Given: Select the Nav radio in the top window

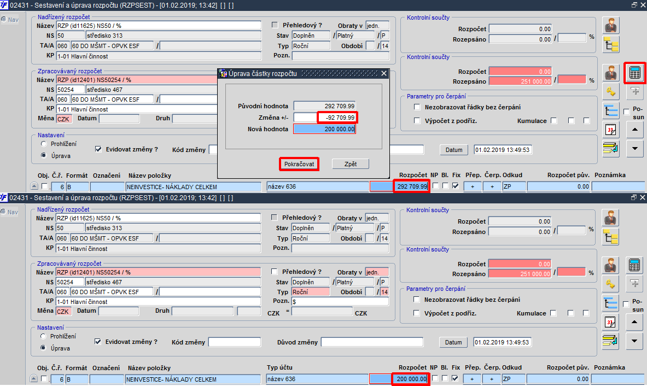Looking at the screenshot, I should 4,19.
